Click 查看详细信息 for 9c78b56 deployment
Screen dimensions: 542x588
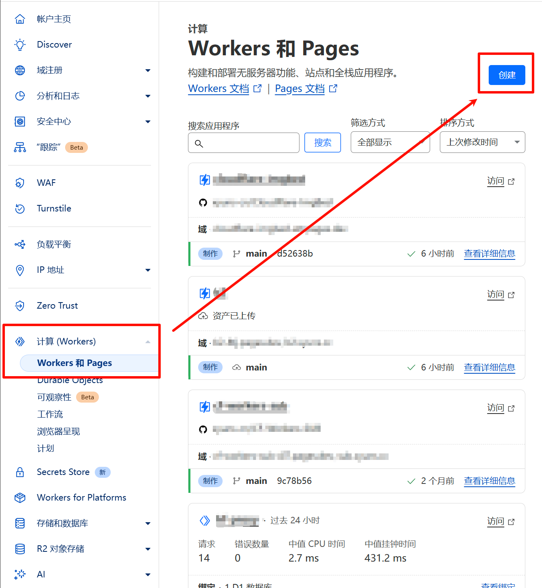pyautogui.click(x=490, y=481)
